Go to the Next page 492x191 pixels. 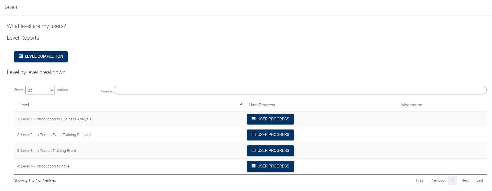[x=465, y=180]
